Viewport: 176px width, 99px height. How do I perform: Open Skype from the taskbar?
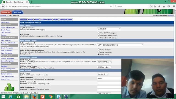(x=59, y=97)
